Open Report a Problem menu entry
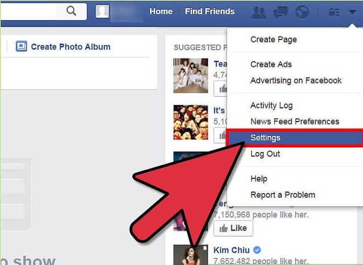Screen dimensions: 363x265 pos(283,195)
